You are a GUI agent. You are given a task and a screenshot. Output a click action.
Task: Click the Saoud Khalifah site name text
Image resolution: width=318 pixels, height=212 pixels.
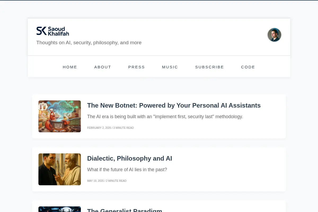point(58,31)
